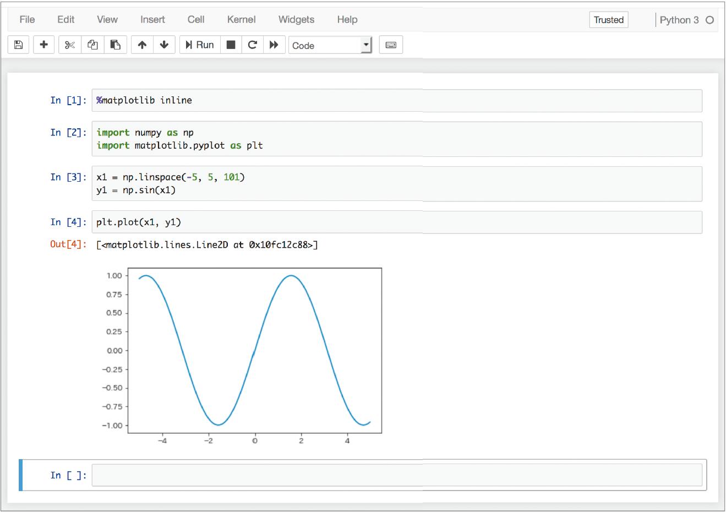
Task: Click the In [4]: prompt
Action: click(68, 222)
